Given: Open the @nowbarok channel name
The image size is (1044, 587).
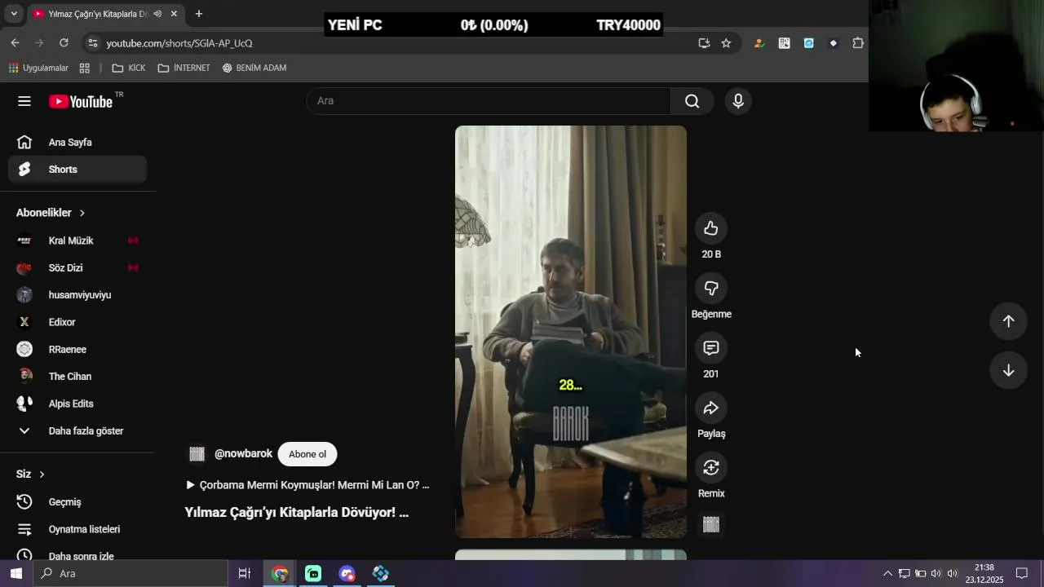Looking at the screenshot, I should click(243, 454).
